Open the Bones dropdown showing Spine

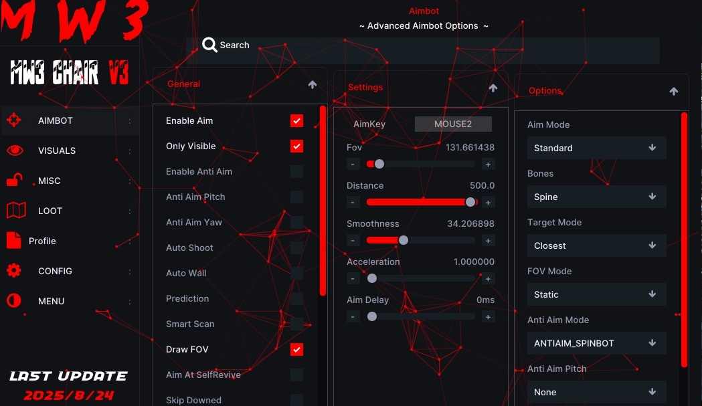596,197
